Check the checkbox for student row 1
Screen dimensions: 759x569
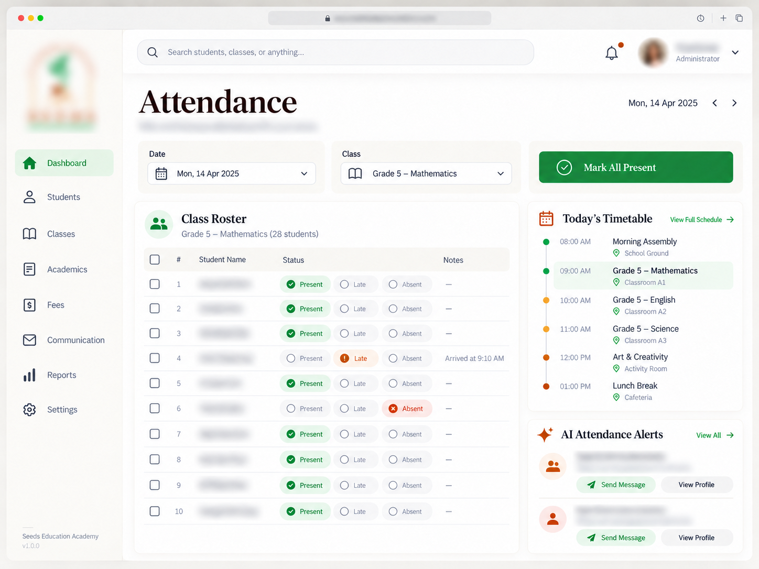pos(155,284)
